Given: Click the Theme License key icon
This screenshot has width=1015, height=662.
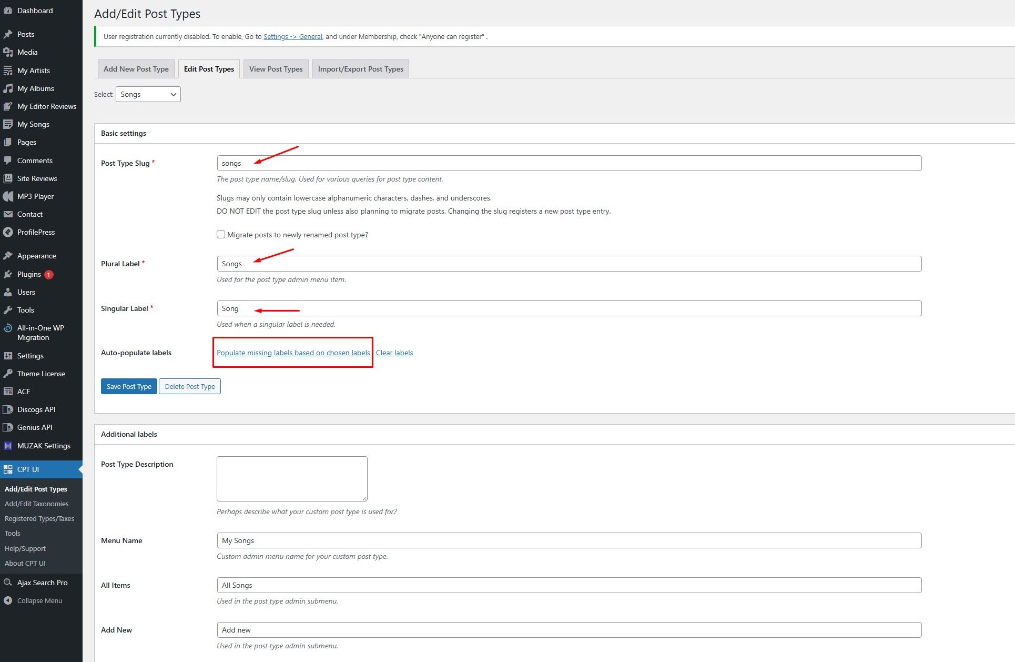Looking at the screenshot, I should click(x=8, y=374).
